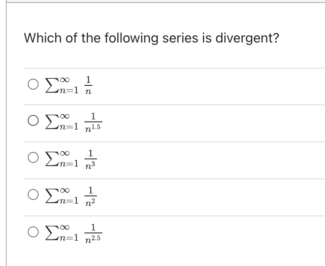Click the sigma symbol in the second answer option
This screenshot has height=266, width=325.
pos(52,122)
